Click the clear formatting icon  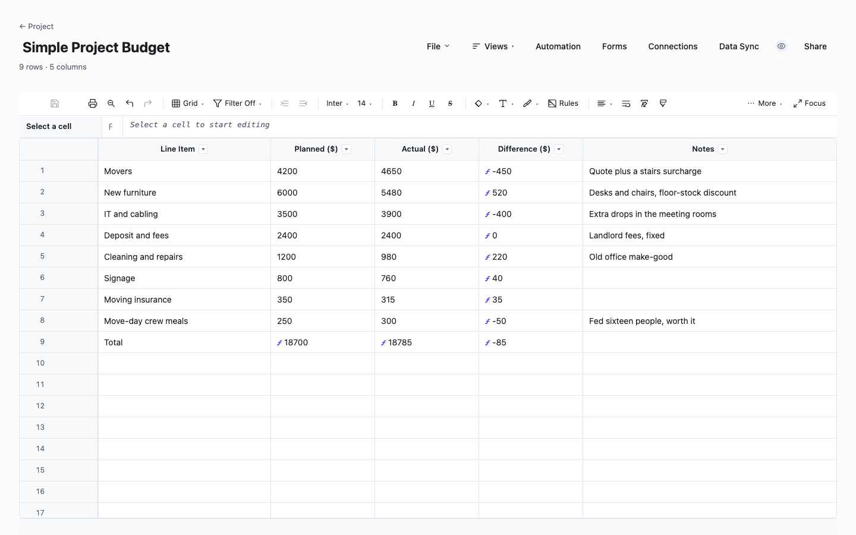coord(644,103)
